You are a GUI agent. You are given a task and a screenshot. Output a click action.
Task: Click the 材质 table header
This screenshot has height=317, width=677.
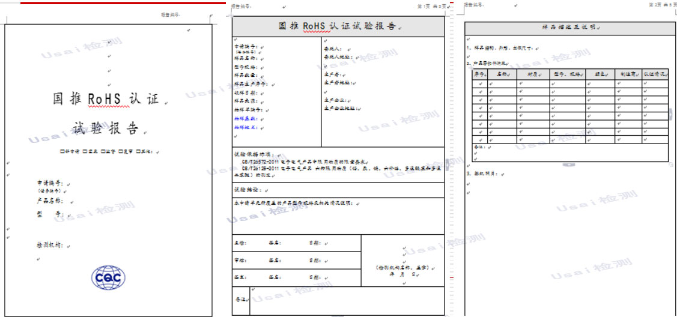pos(533,74)
